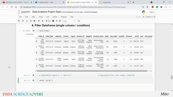Close the Installing Mito tab
Image resolution: width=173 pixels, height=97 pixels.
[x=64, y=2]
